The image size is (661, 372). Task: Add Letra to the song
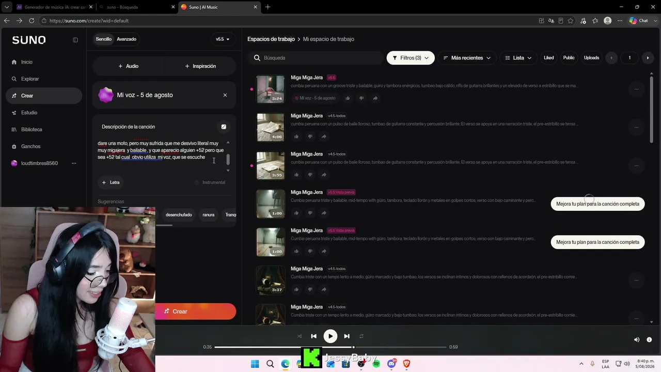tap(111, 182)
